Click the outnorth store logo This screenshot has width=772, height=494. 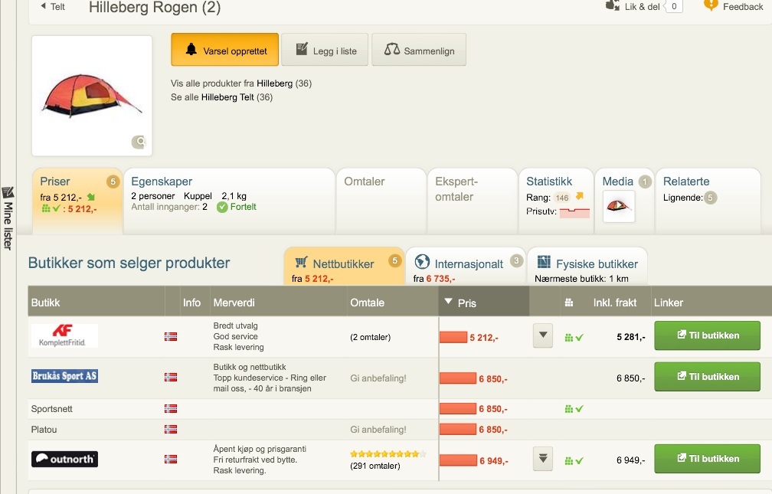coord(64,460)
